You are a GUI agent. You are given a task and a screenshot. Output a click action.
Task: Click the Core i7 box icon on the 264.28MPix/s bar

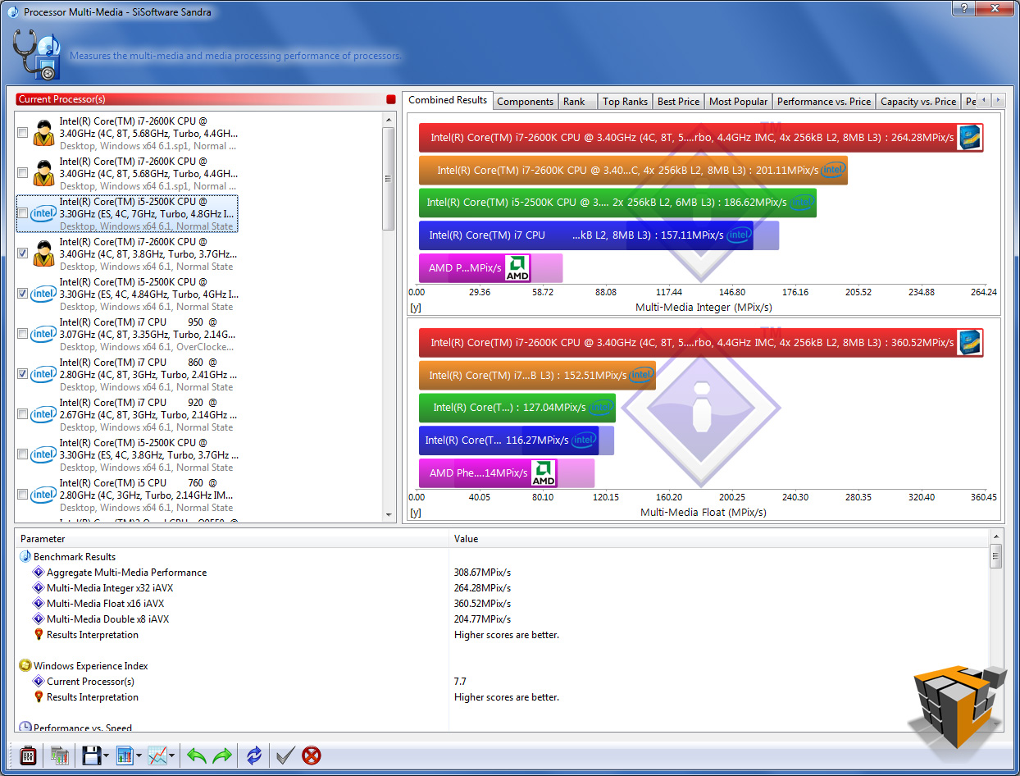(x=970, y=138)
